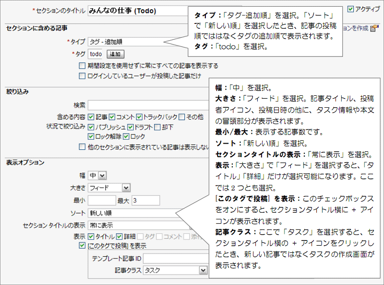Screen dimensions: 384x285
Task: Toggle the このタグで投稿を表示 checkbox
Action: [x=82, y=246]
